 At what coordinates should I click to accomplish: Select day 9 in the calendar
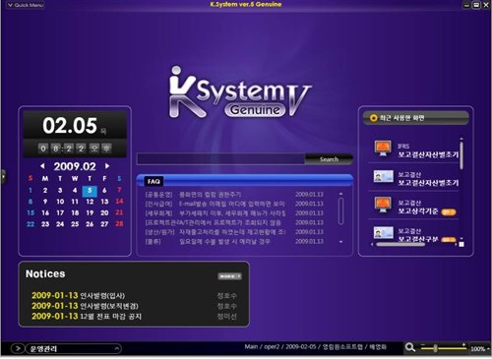point(45,202)
